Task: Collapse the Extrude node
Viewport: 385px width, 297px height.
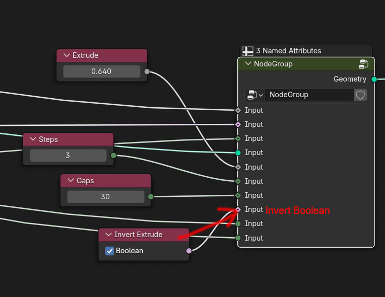Action: pos(67,55)
